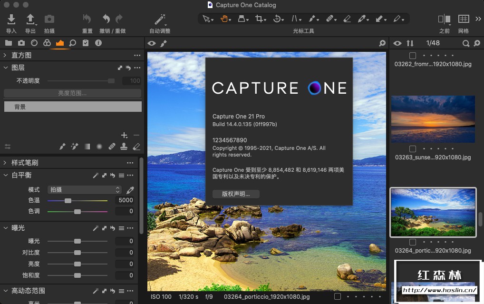Click the Auto Adjust magic wand

pyautogui.click(x=160, y=20)
